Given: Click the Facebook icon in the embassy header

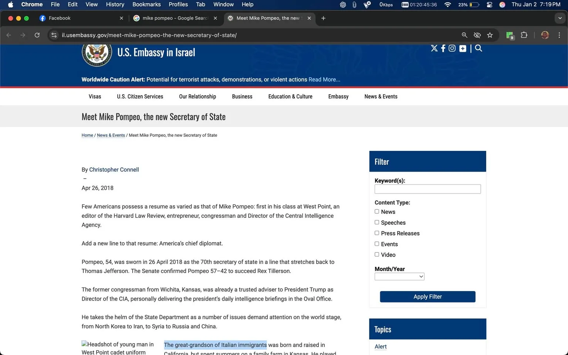Looking at the screenshot, I should click(443, 48).
